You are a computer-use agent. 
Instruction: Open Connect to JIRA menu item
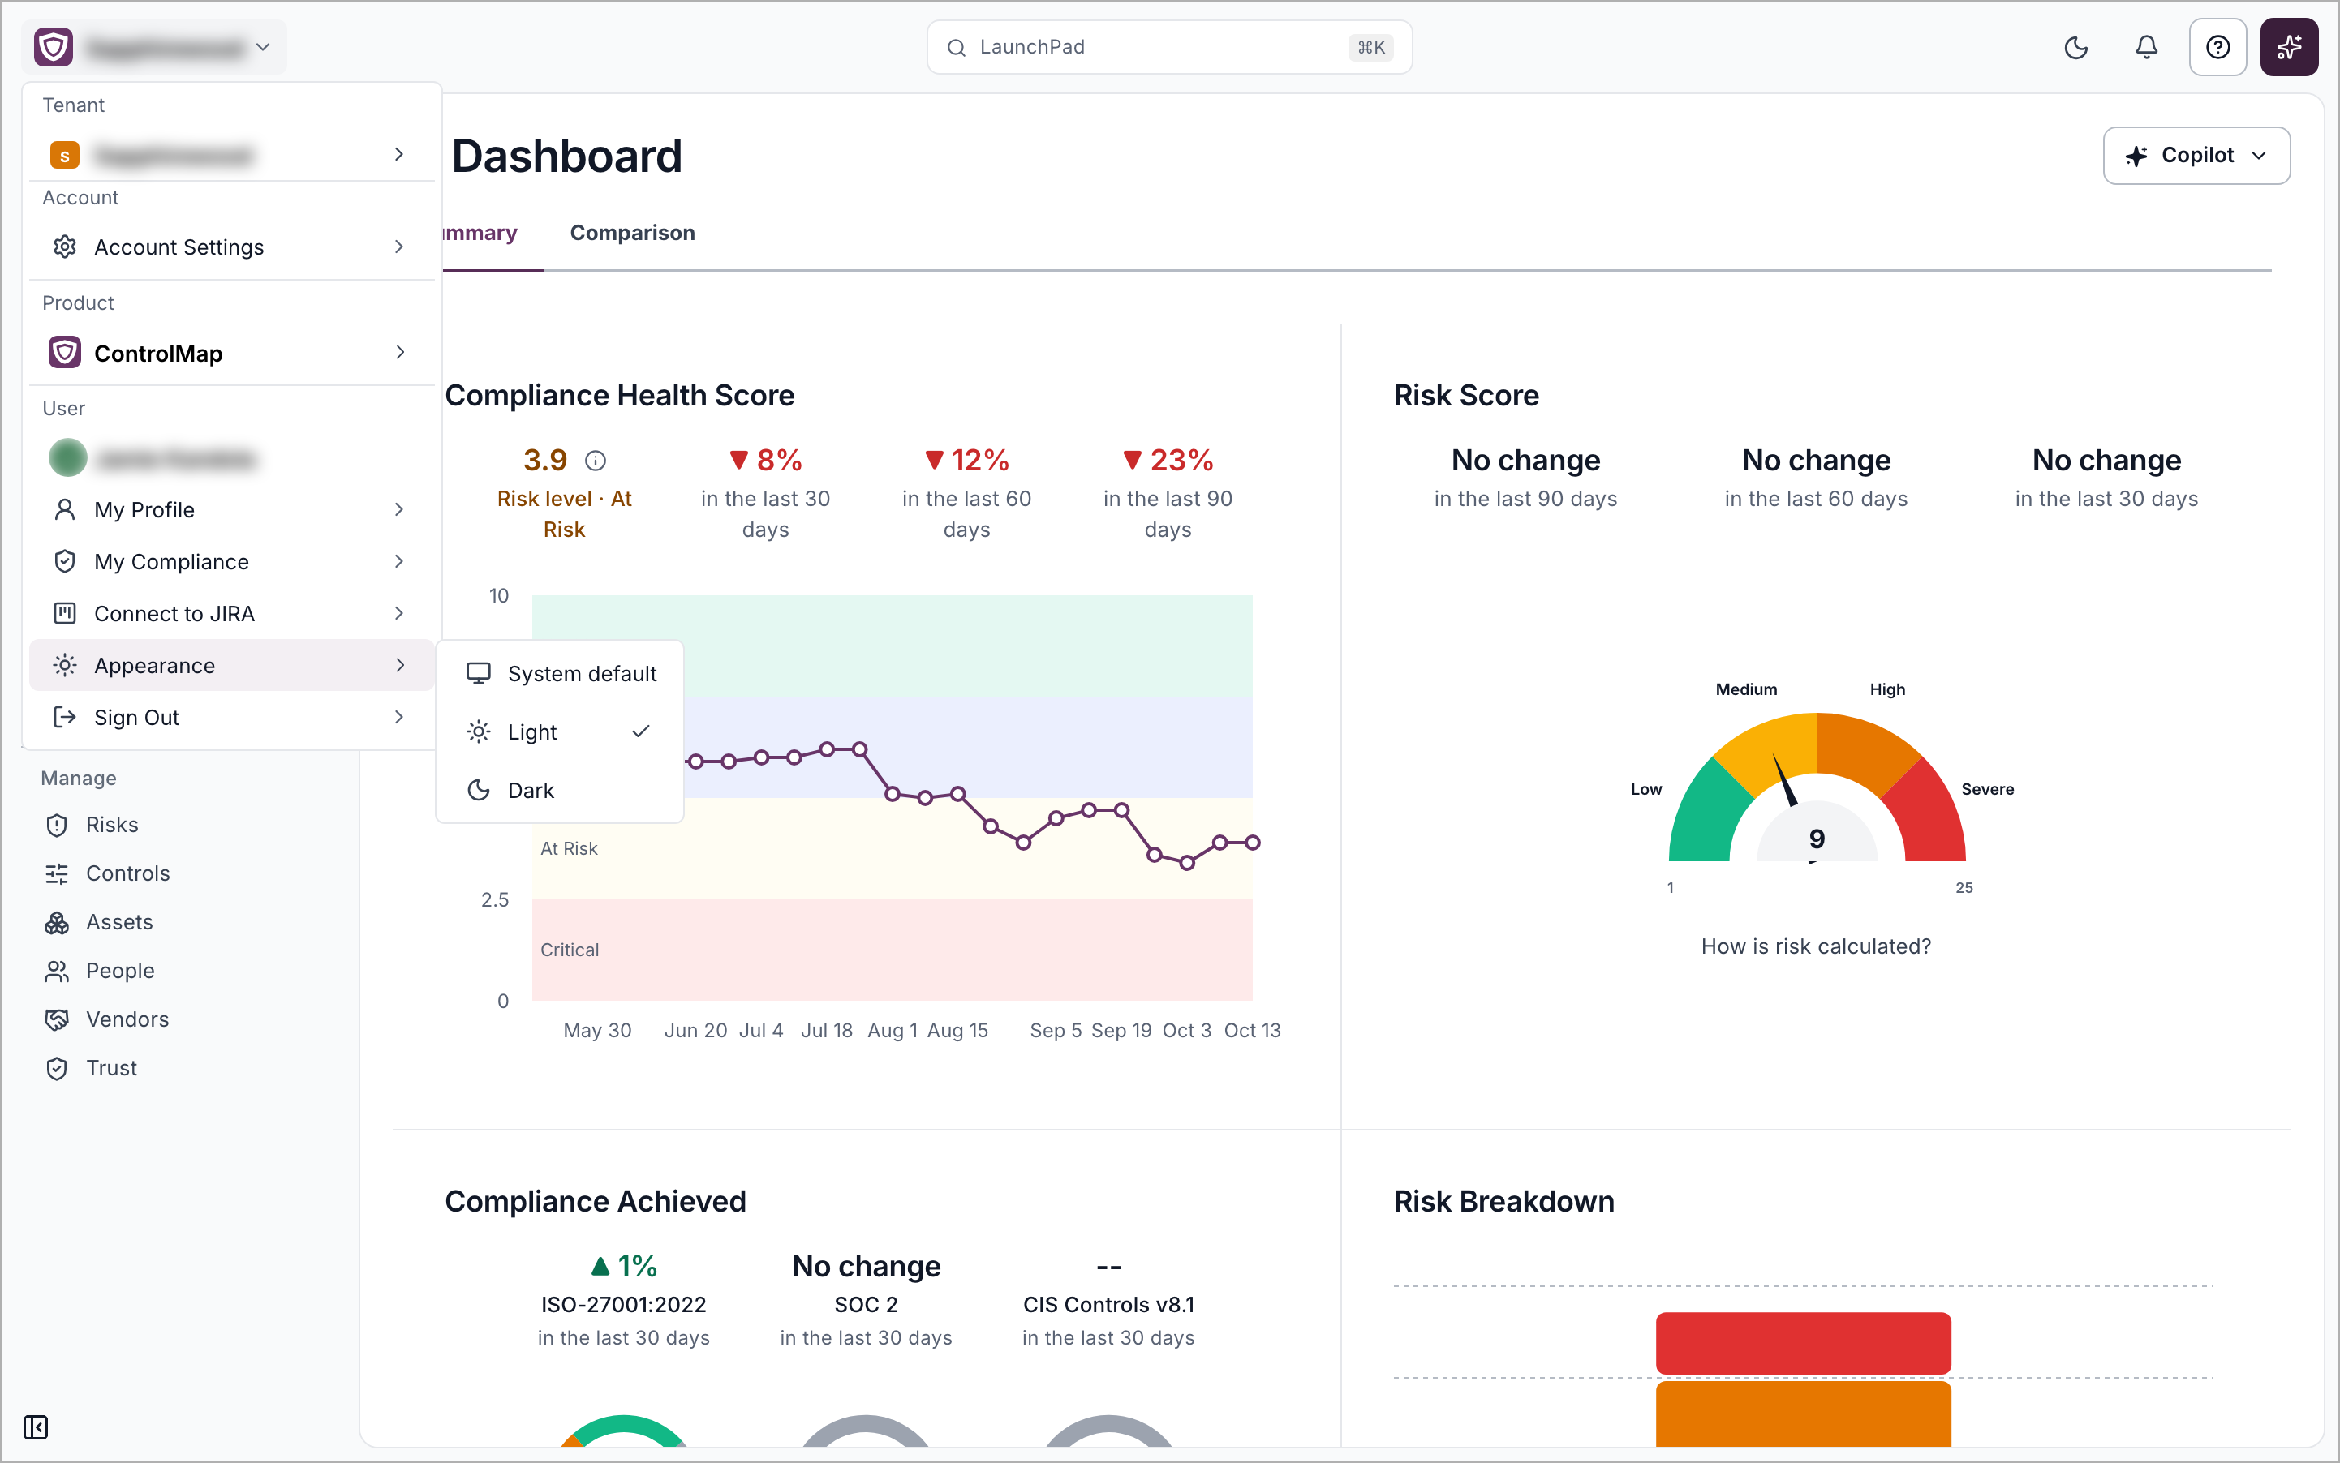(x=231, y=613)
